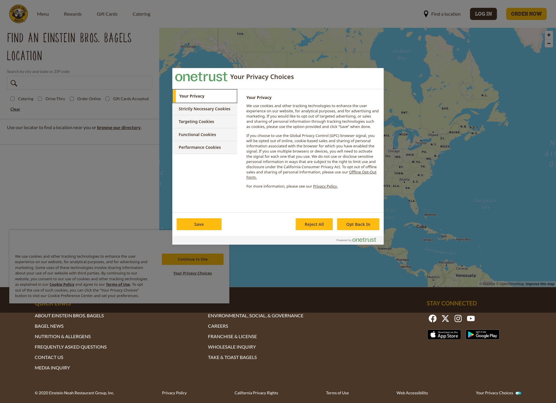
Task: Open Take & Toast Bagels link
Action: pos(232,357)
